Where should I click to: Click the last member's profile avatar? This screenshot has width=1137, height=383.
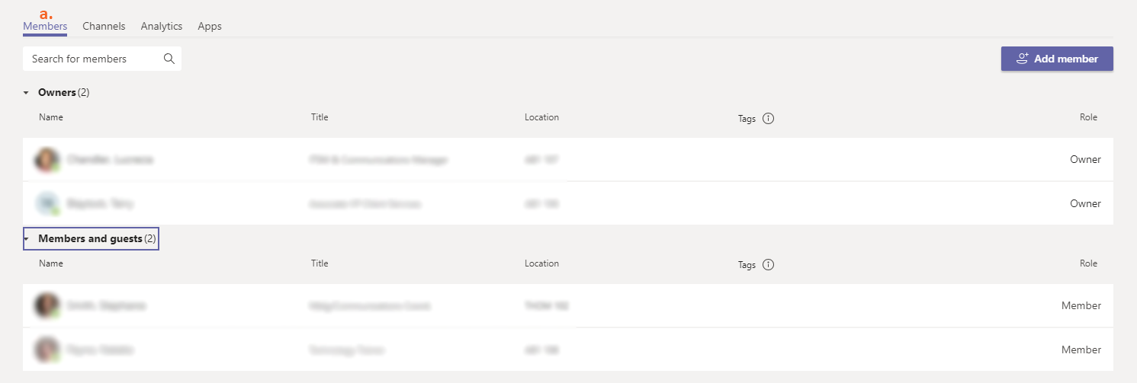[47, 349]
